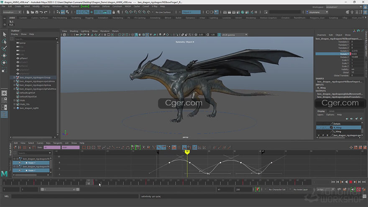Open the user account dropdown

point(317,12)
